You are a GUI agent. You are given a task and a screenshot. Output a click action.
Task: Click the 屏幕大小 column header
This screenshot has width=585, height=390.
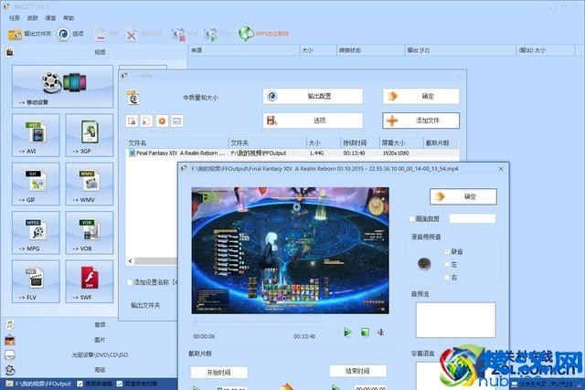tap(401, 142)
